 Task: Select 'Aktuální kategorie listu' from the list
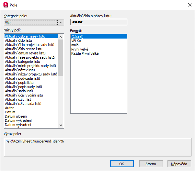[x=23, y=62]
